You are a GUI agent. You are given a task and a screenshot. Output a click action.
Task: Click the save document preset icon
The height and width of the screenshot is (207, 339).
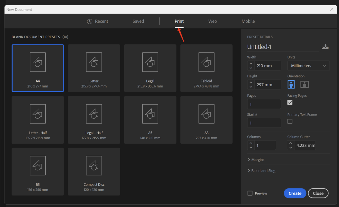click(325, 47)
